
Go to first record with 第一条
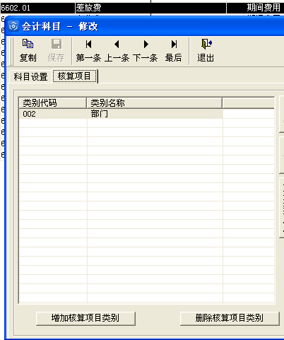(88, 51)
